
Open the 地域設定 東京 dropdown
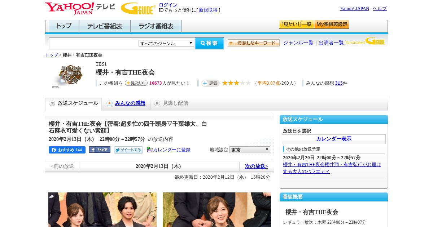250,150
